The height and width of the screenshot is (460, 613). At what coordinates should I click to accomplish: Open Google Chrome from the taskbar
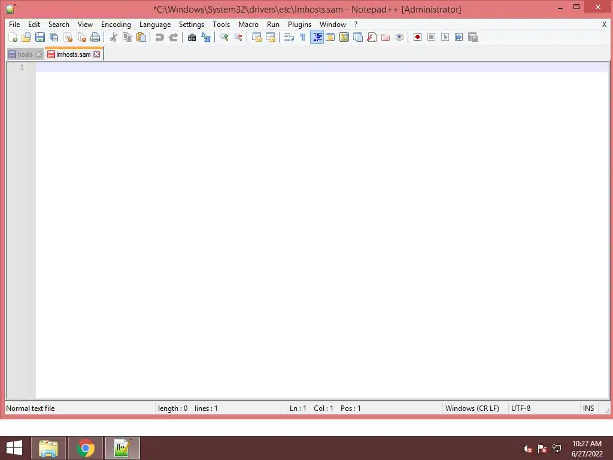(x=86, y=448)
